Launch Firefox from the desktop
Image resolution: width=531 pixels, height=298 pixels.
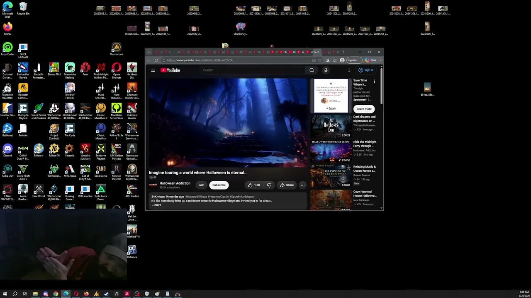[x=7, y=29]
